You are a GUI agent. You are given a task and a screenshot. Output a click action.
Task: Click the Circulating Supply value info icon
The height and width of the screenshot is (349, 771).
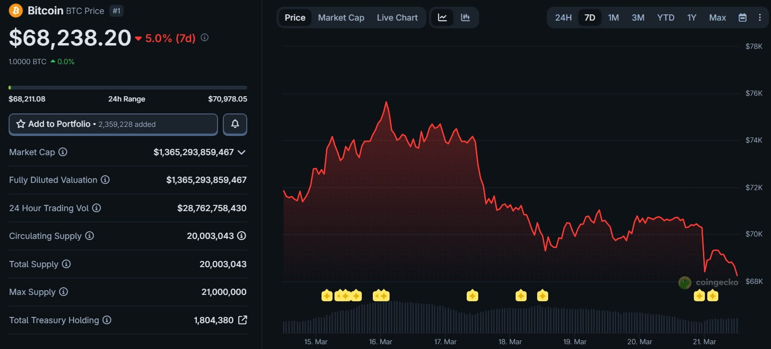point(242,236)
